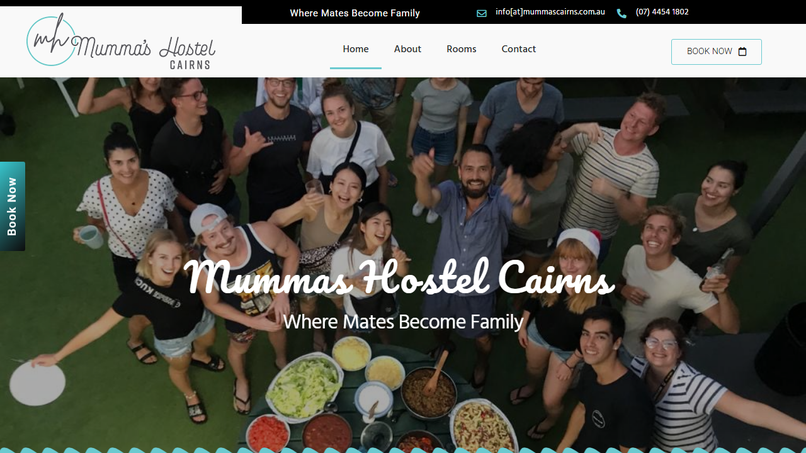Screen dimensions: 806x453
Task: Click the top bar tagline Where Mates Become Family
Action: (355, 13)
